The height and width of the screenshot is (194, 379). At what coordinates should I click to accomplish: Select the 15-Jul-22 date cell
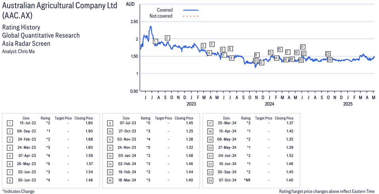coord(28,123)
